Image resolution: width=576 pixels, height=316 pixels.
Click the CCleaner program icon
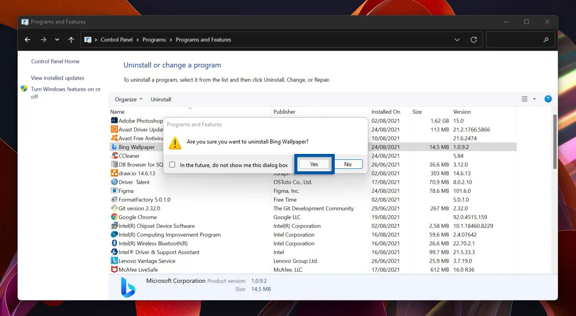(114, 156)
